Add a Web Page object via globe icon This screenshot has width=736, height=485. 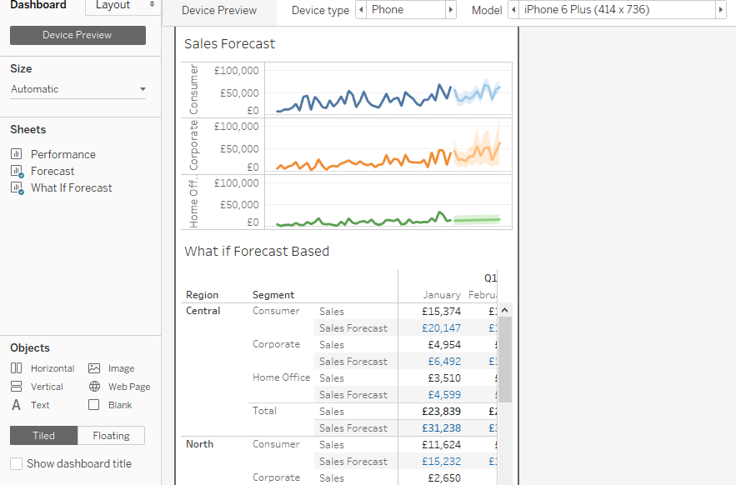(x=94, y=387)
